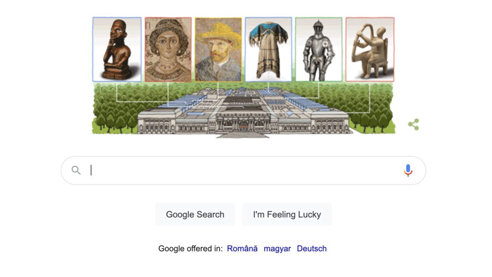Click inside the empty search box
492x277 pixels.
click(243, 170)
